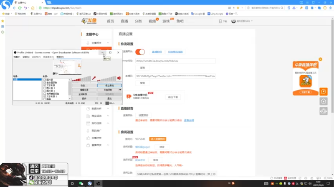Adjust desktop audio volume meter in OBS
Viewport: 334px width, 187px height.
pyautogui.click(x=107, y=79)
